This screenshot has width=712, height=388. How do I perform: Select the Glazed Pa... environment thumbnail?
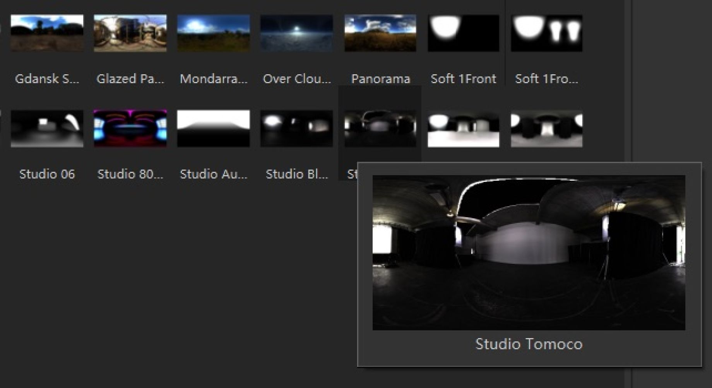point(130,33)
